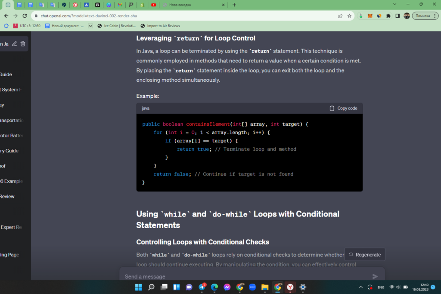The image size is (441, 294).
Task: Expand the tab search dropdown arrow
Action: click(x=394, y=4)
